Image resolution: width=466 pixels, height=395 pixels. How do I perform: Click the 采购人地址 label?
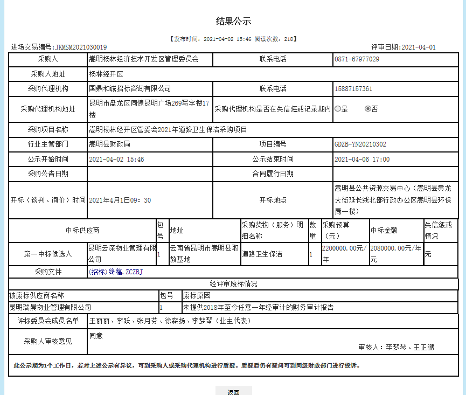pos(48,74)
